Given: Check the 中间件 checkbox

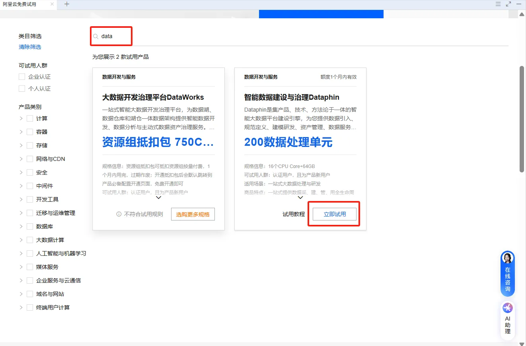Looking at the screenshot, I should [30, 186].
